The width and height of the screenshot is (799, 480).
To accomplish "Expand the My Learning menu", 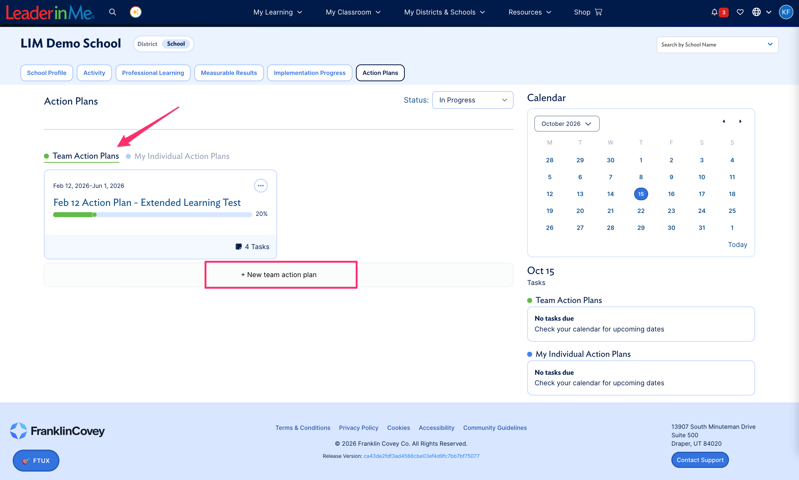I will 278,12.
